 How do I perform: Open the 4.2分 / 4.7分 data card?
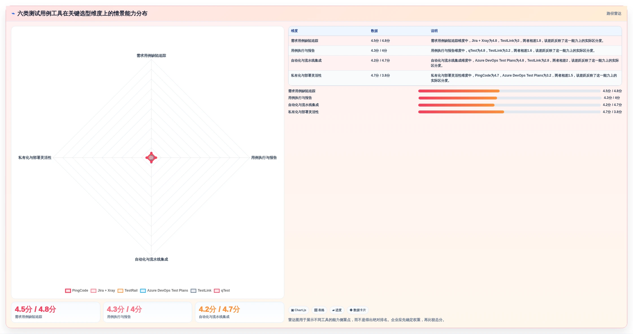240,312
